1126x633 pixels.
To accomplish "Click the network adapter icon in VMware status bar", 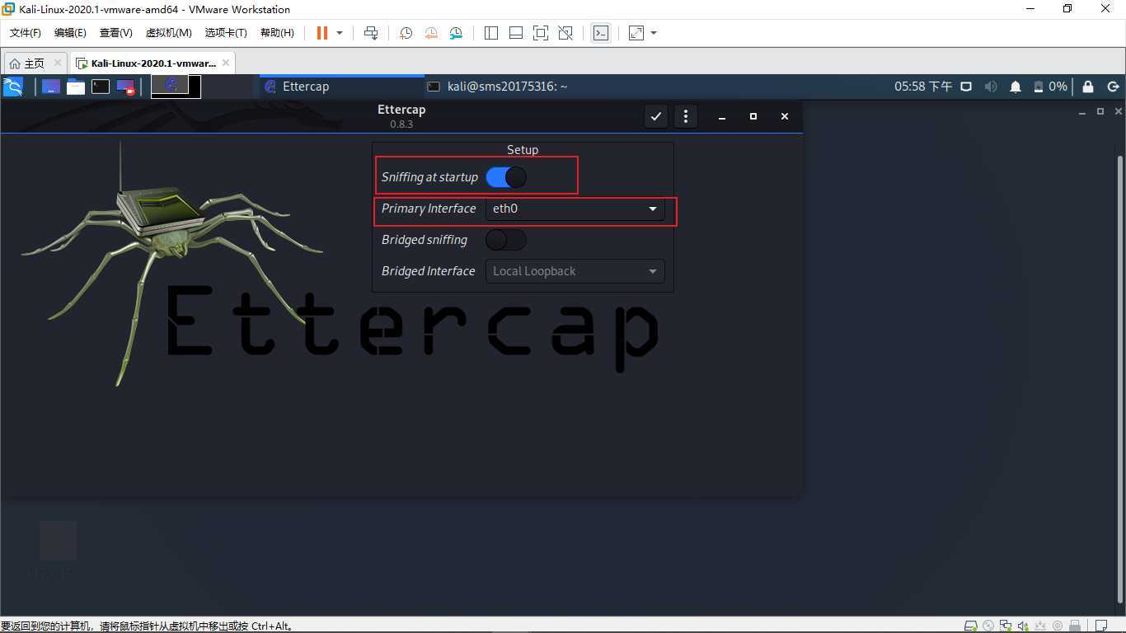I will click(x=1006, y=626).
